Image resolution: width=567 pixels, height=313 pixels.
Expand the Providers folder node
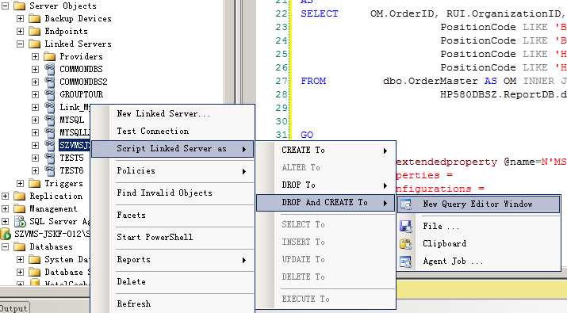35,56
